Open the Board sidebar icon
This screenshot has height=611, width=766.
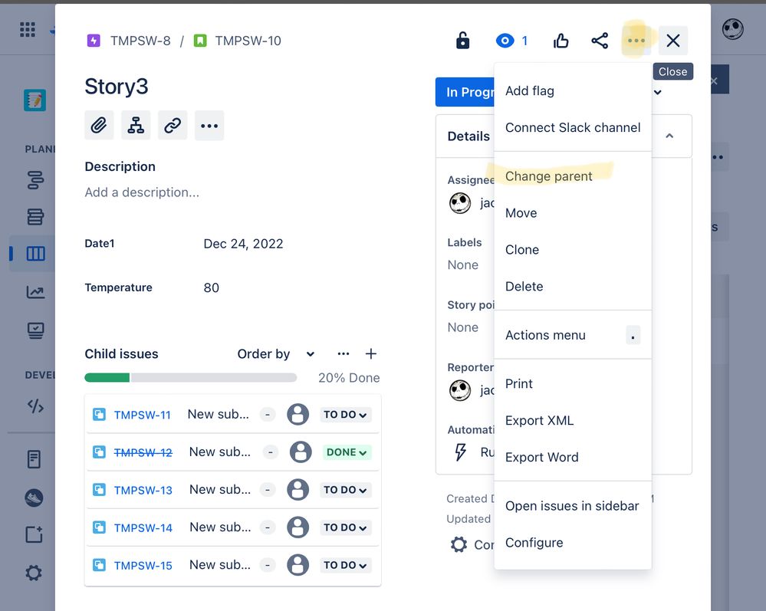(35, 254)
